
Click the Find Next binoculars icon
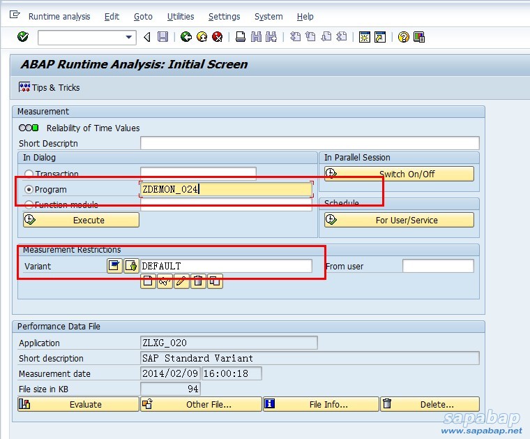[271, 37]
